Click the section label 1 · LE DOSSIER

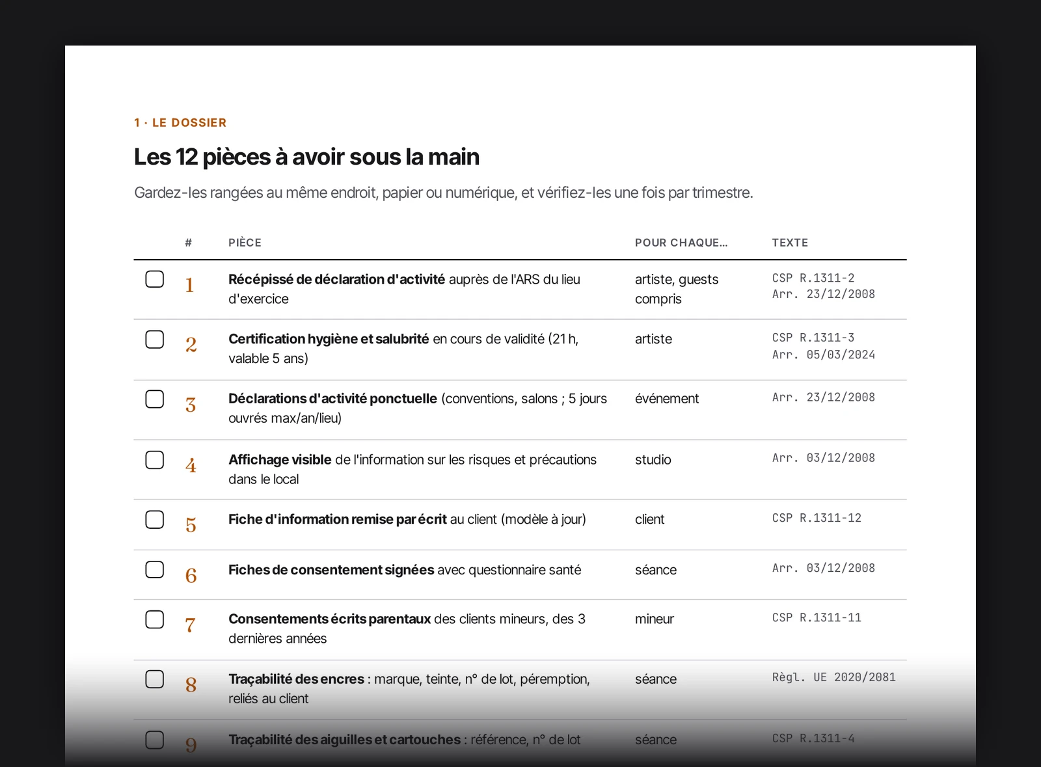pyautogui.click(x=180, y=122)
